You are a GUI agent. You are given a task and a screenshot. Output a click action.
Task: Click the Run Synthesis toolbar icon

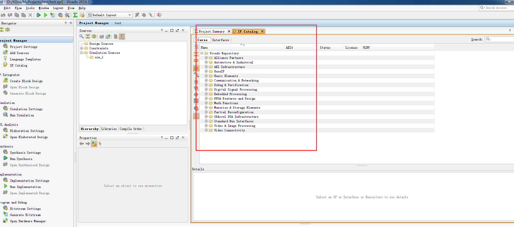[x=39, y=15]
